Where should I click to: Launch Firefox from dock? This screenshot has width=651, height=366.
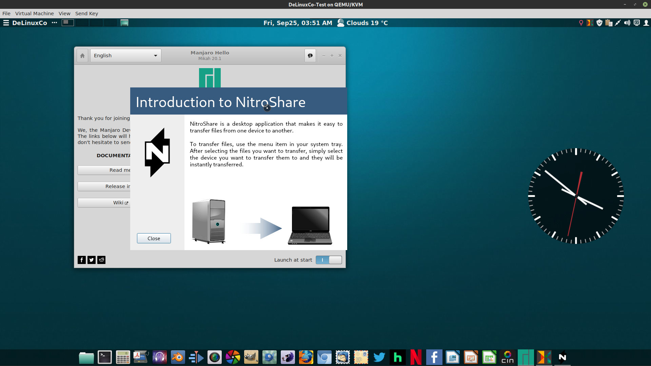click(306, 357)
